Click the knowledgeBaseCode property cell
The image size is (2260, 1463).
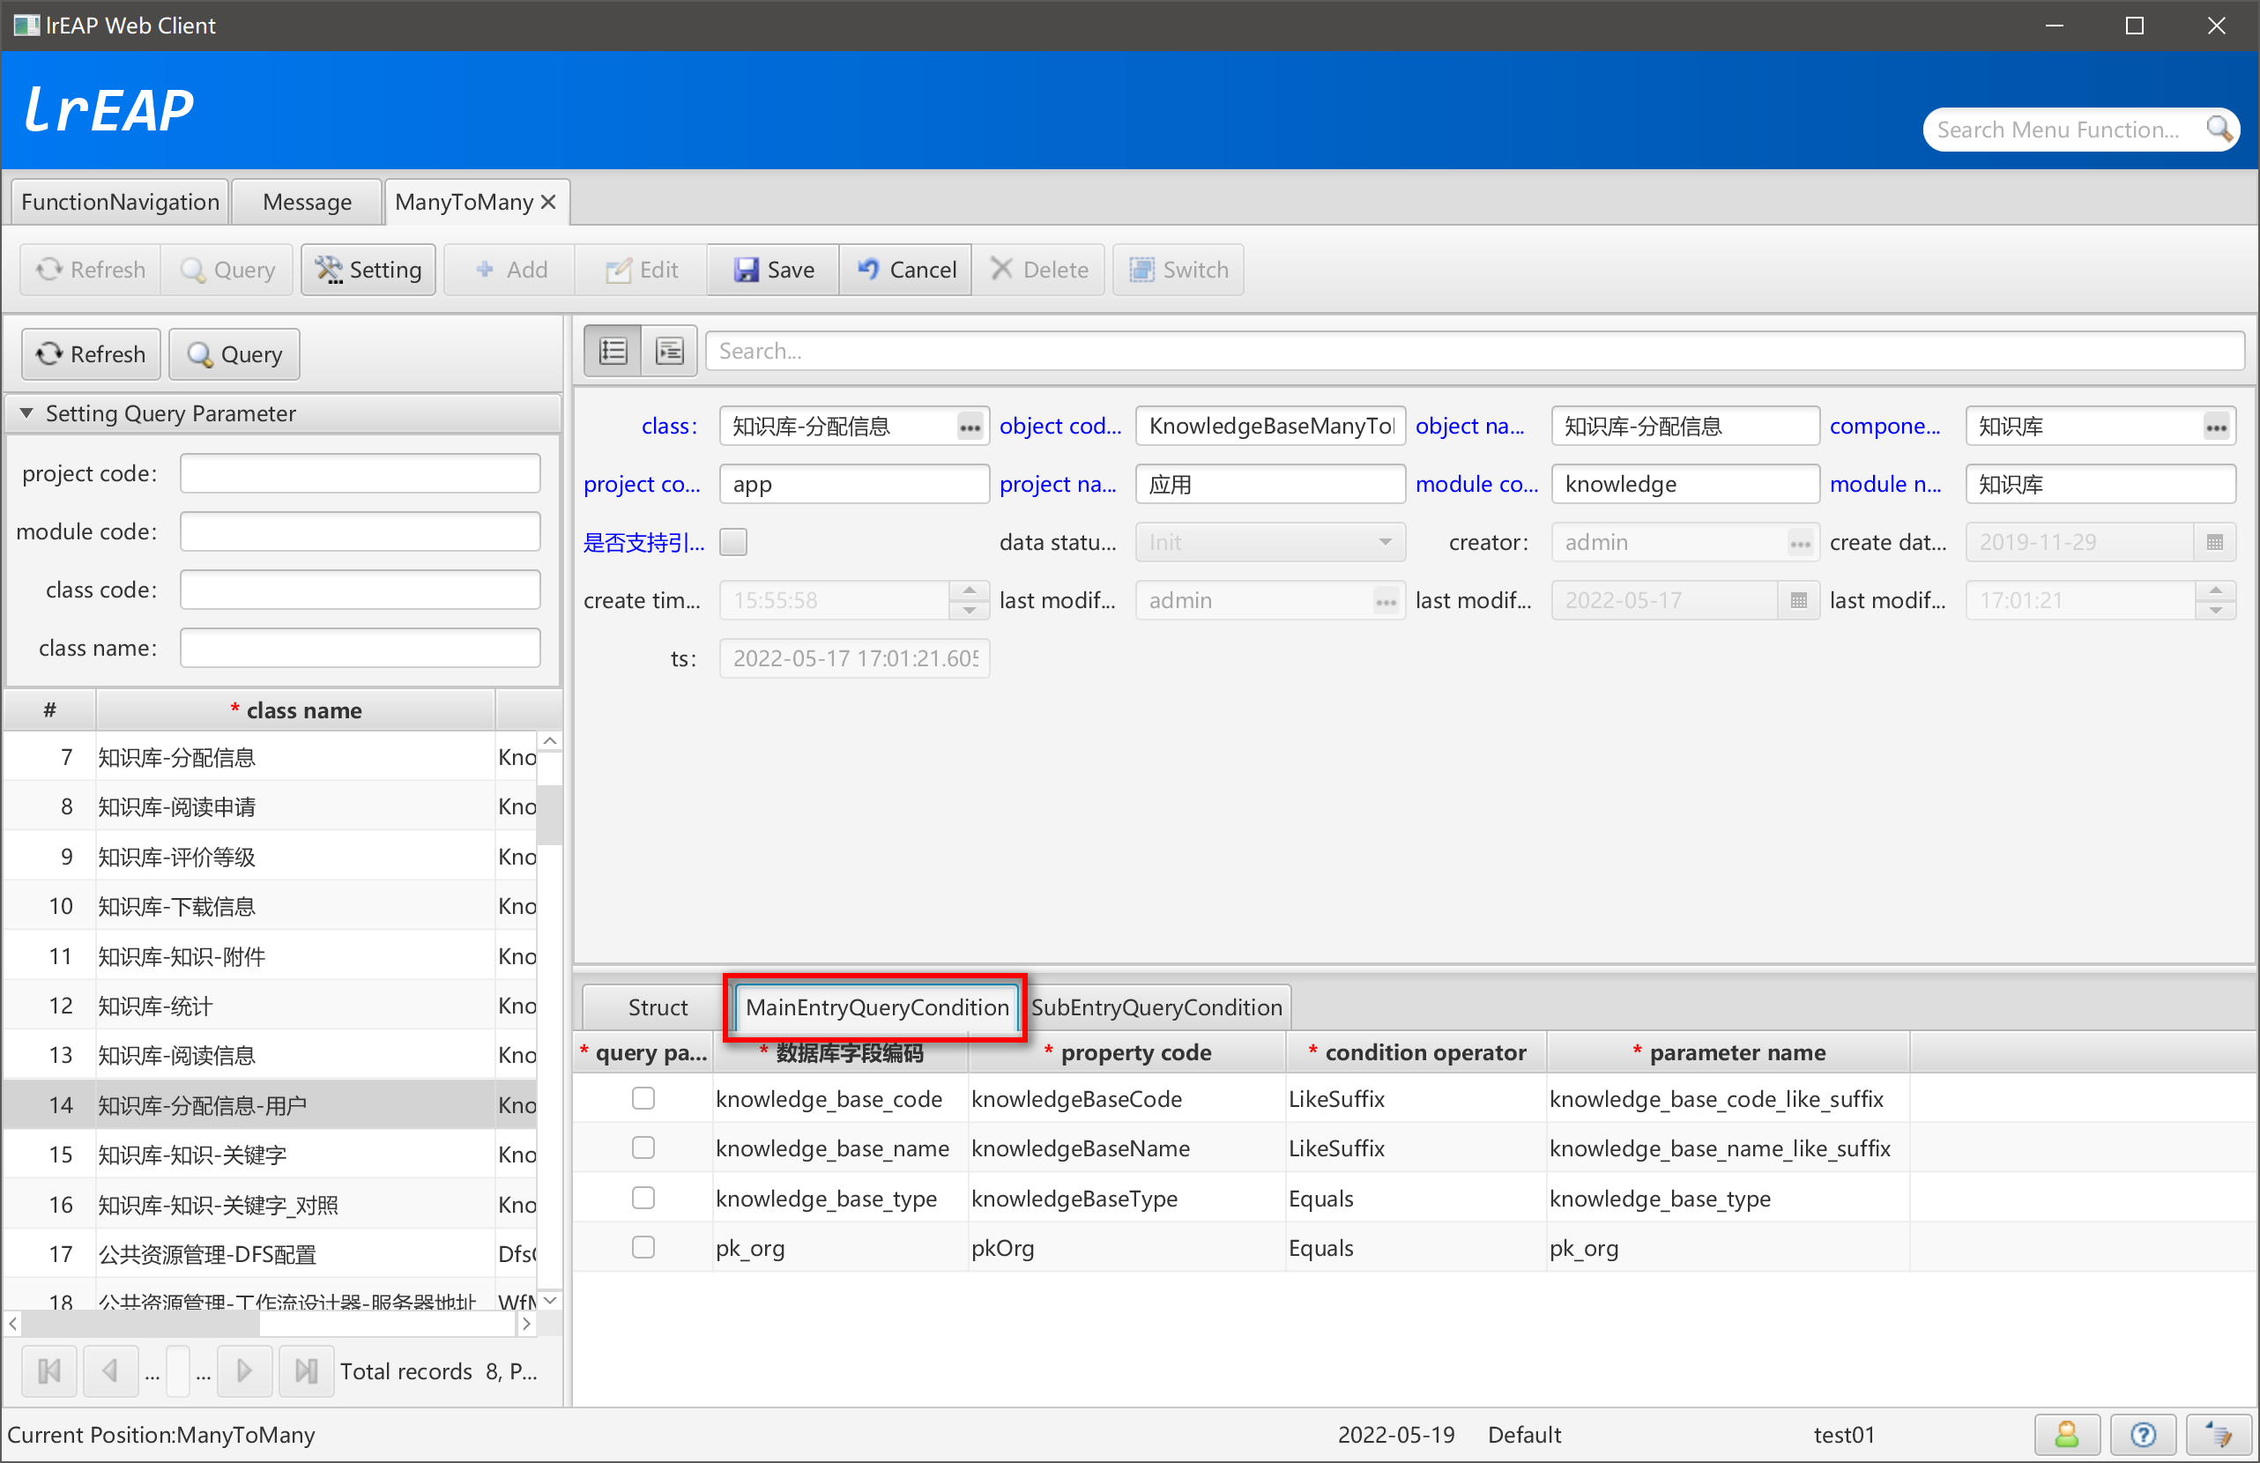1127,1098
